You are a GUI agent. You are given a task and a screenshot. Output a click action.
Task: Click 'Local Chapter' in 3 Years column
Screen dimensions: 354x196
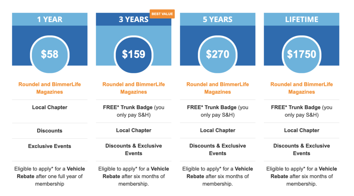(134, 130)
